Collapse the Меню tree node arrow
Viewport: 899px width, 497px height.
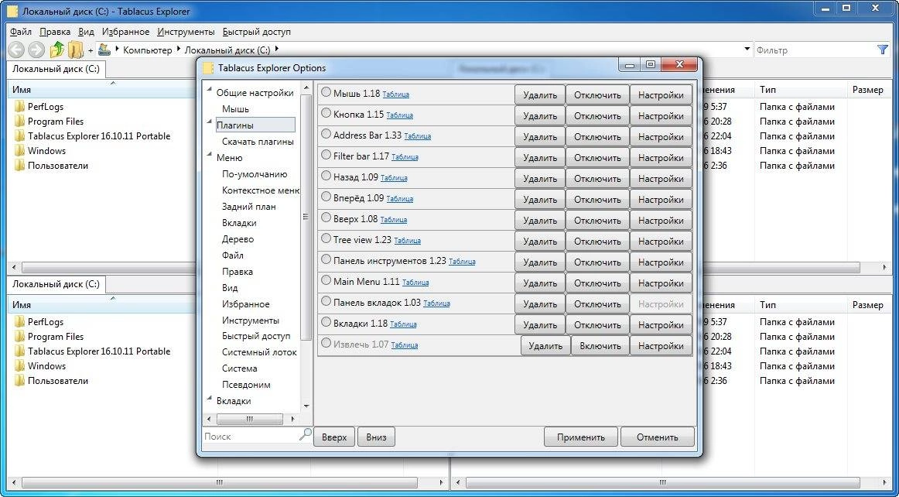coord(210,154)
